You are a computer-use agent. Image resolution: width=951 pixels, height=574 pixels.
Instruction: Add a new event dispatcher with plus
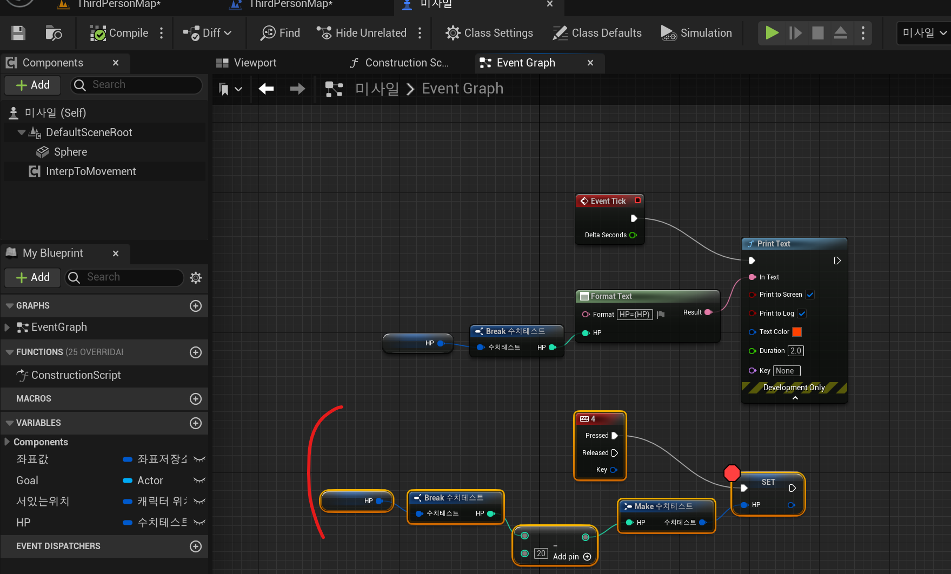(196, 546)
